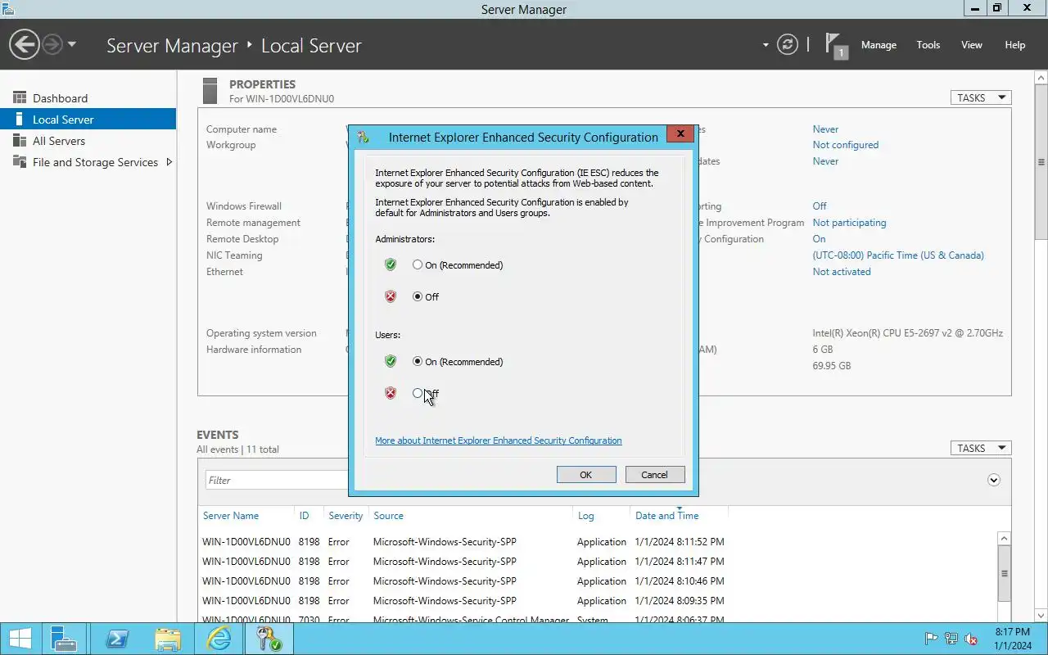Expand the Events section chevron
The width and height of the screenshot is (1048, 655).
click(994, 480)
